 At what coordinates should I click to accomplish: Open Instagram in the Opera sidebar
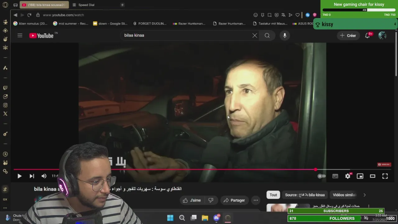[x=5, y=105]
